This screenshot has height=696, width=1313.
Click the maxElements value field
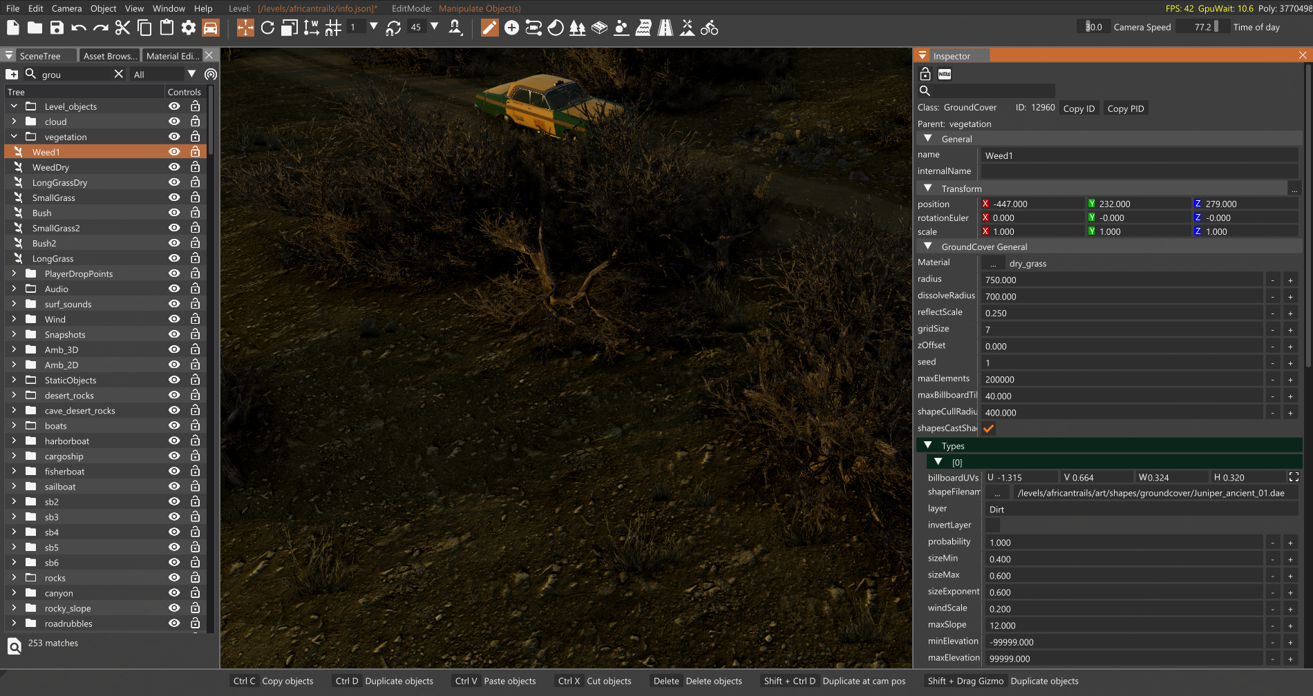[x=1122, y=380]
